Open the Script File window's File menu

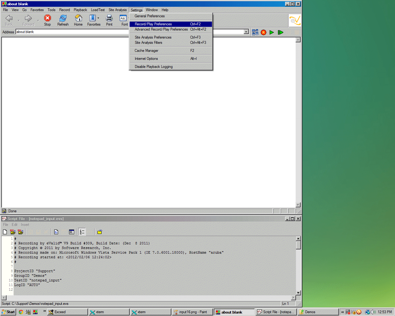[x=6, y=225]
